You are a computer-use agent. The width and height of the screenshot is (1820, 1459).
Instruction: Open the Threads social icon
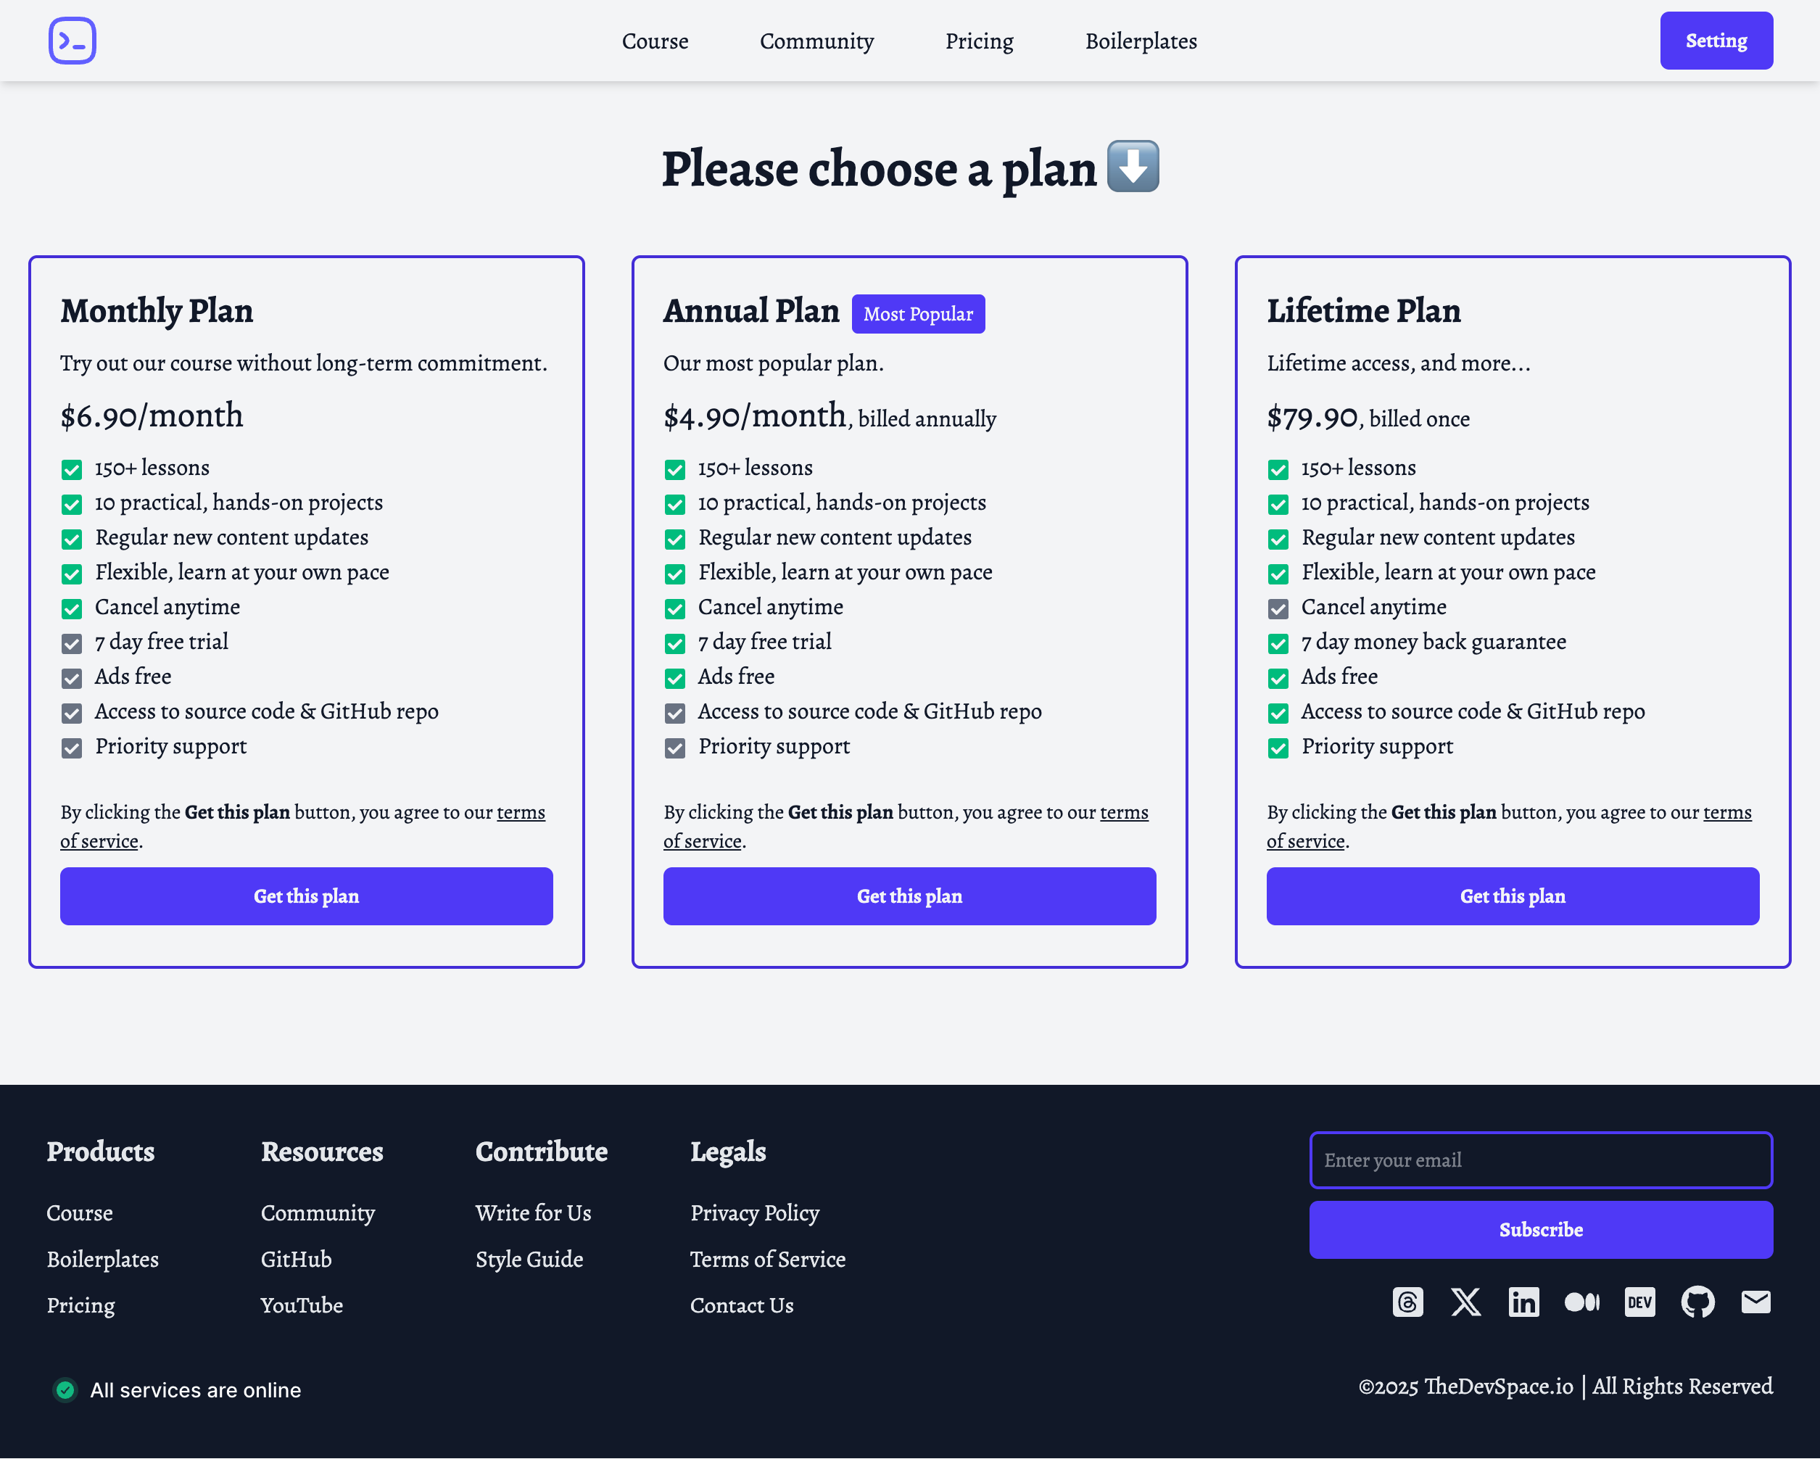pos(1407,1302)
